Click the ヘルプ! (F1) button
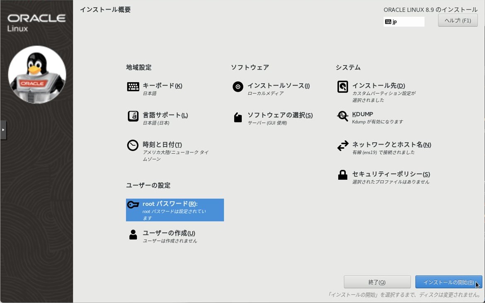This screenshot has width=485, height=303. coord(458,20)
